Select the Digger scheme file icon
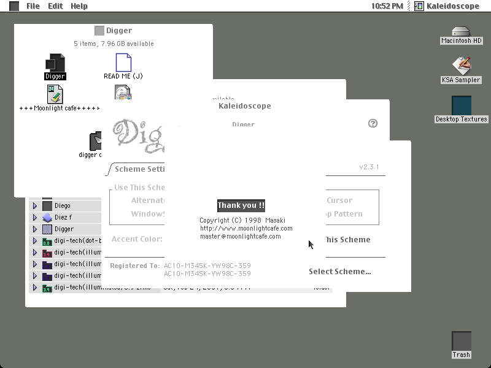This screenshot has height=368, width=491. click(55, 63)
